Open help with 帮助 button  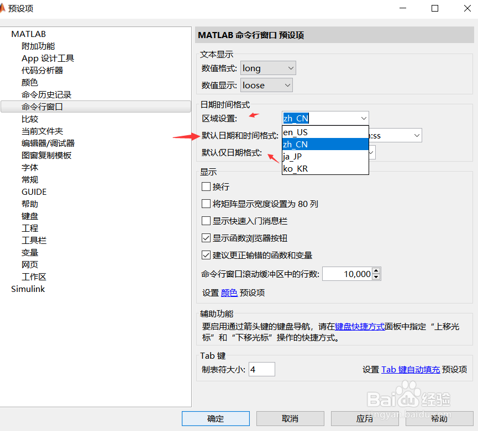439,418
